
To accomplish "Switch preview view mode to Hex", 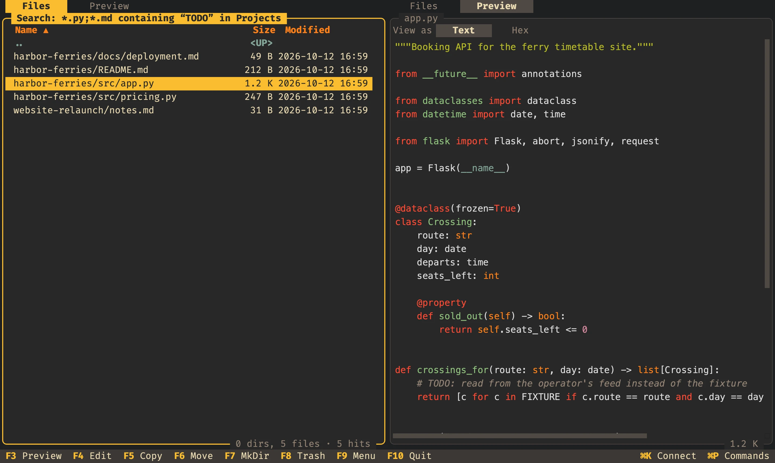I will click(x=520, y=30).
